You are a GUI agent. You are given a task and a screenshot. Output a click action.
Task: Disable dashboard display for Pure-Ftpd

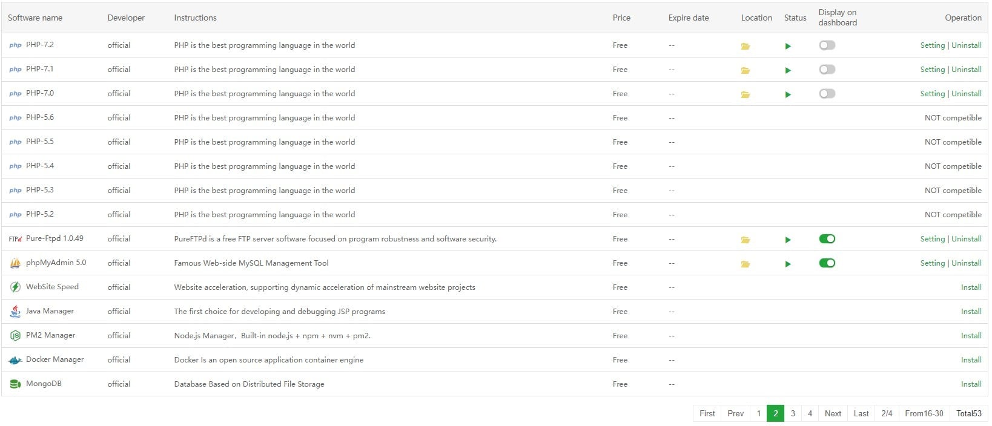tap(827, 239)
